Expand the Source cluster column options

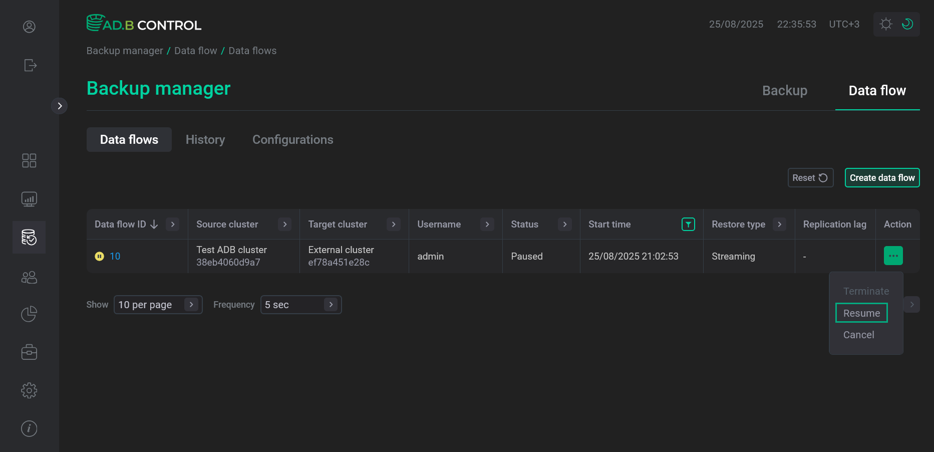coord(284,224)
